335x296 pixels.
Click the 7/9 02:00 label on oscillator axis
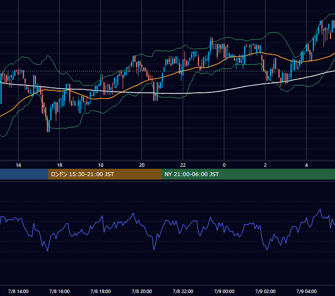click(266, 291)
